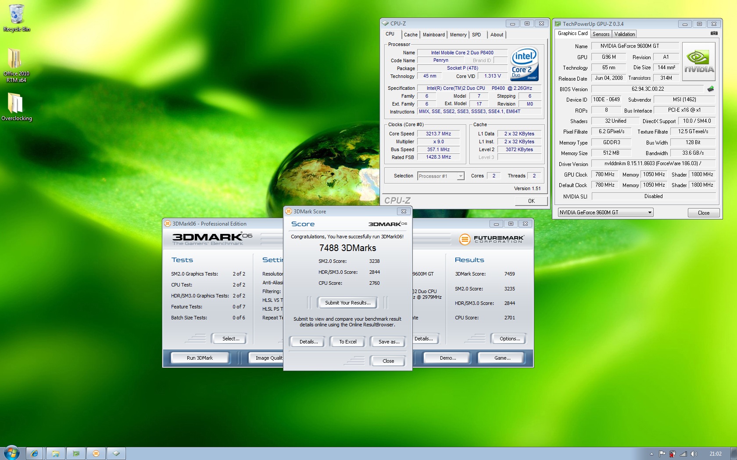
Task: Click the CPU Name field in CPU-Z
Action: 462,53
